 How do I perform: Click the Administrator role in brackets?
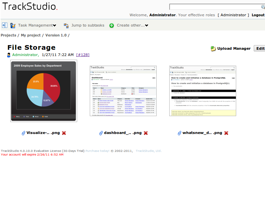[233, 15]
